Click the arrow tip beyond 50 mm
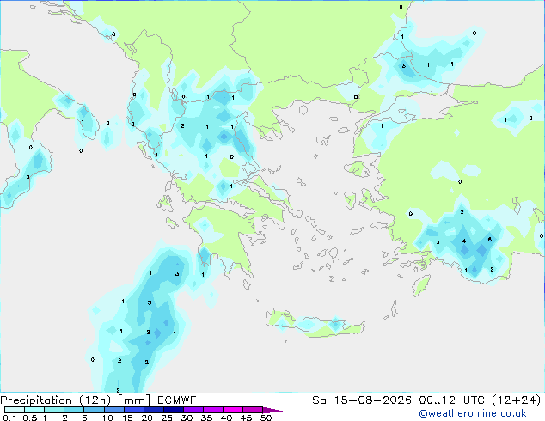 pos(272,411)
